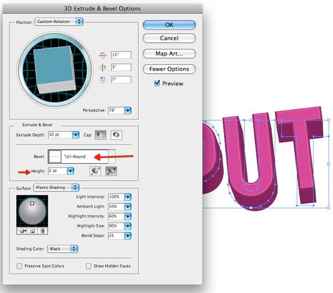
Task: Click the Light Intensity field showing 100%
Action: pyautogui.click(x=116, y=197)
